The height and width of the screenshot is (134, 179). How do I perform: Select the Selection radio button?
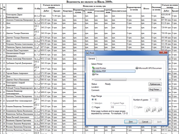tap(93, 103)
